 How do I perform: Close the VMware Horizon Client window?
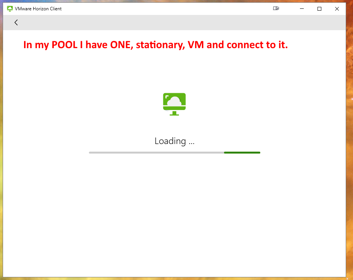coord(337,9)
